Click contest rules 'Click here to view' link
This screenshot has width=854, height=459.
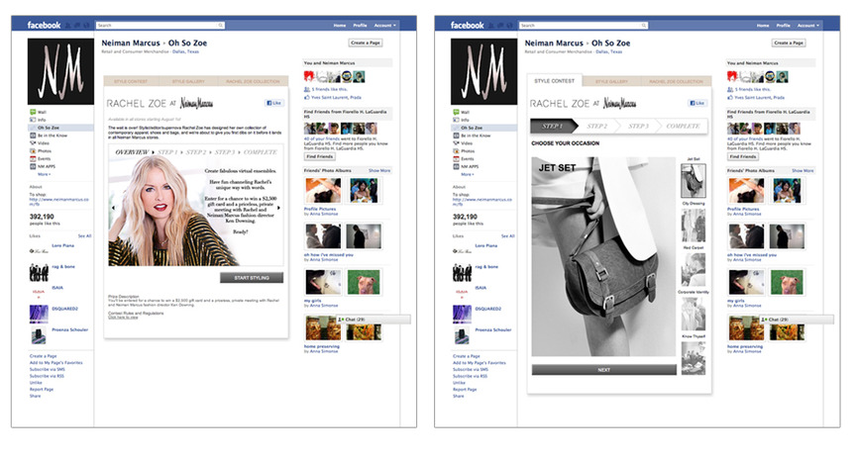point(123,318)
